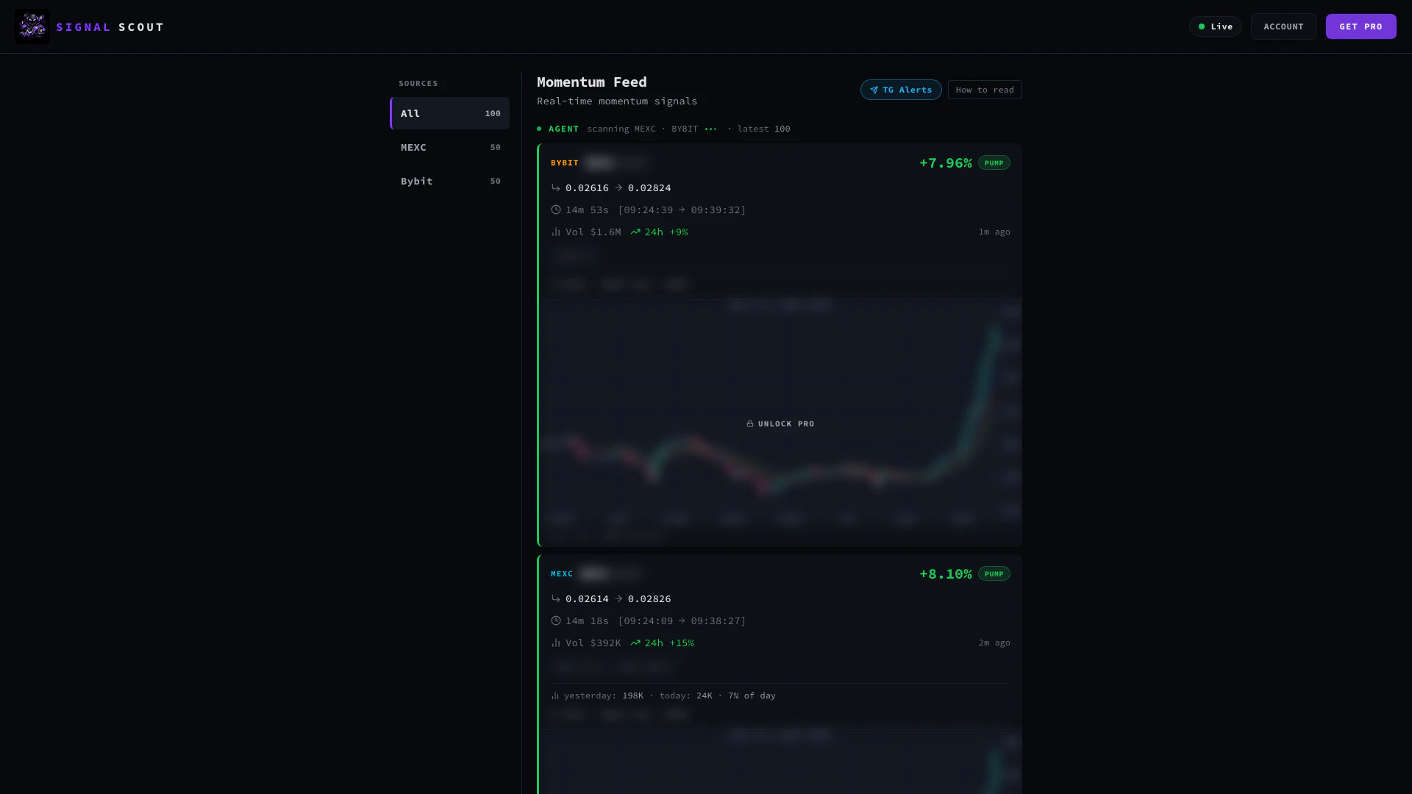
Task: Select the All sources filter
Action: click(449, 113)
